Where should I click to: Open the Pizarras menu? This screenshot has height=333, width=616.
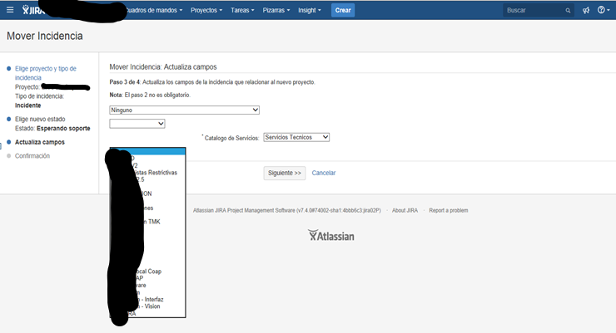[276, 10]
